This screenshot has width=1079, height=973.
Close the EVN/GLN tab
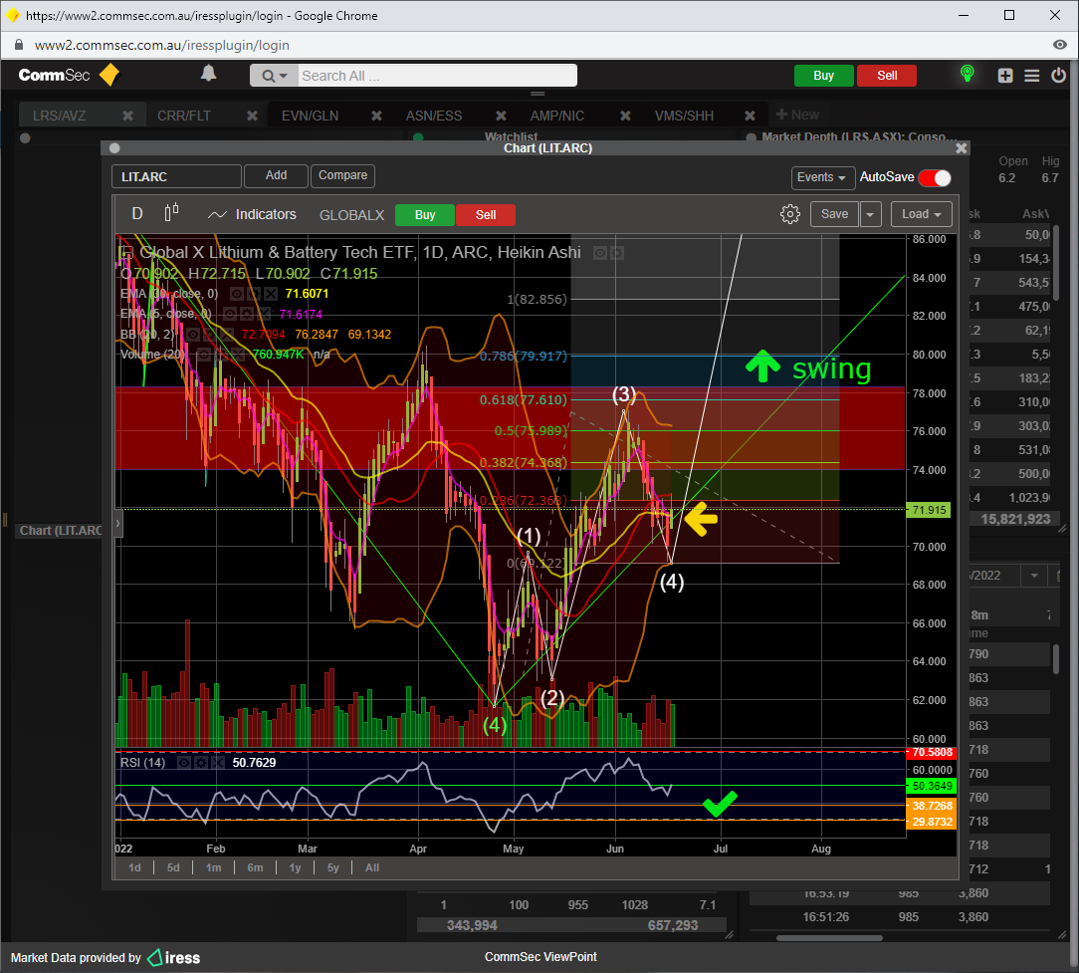(376, 116)
